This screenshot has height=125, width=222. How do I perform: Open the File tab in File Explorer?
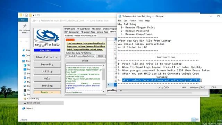23,20
